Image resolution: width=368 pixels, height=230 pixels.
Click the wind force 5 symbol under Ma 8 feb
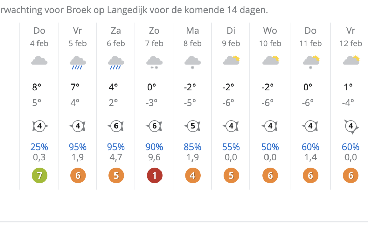click(192, 125)
